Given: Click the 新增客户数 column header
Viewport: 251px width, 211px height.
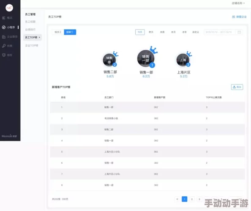Looking at the screenshot, I should [160, 97].
